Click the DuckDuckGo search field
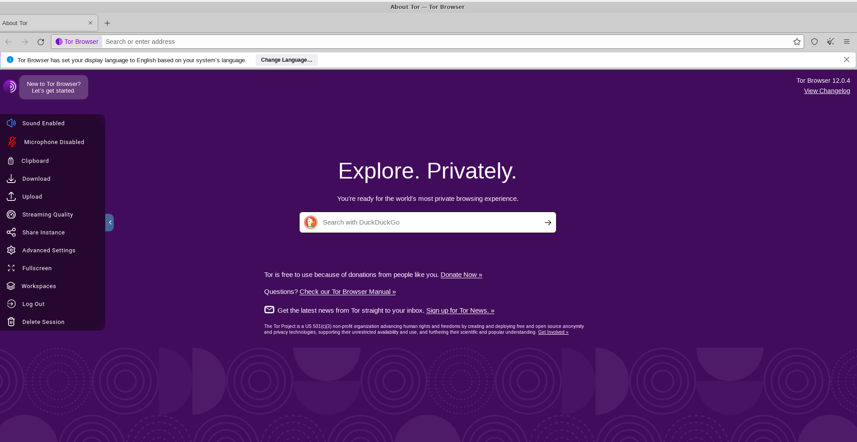The height and width of the screenshot is (442, 857). (x=428, y=222)
